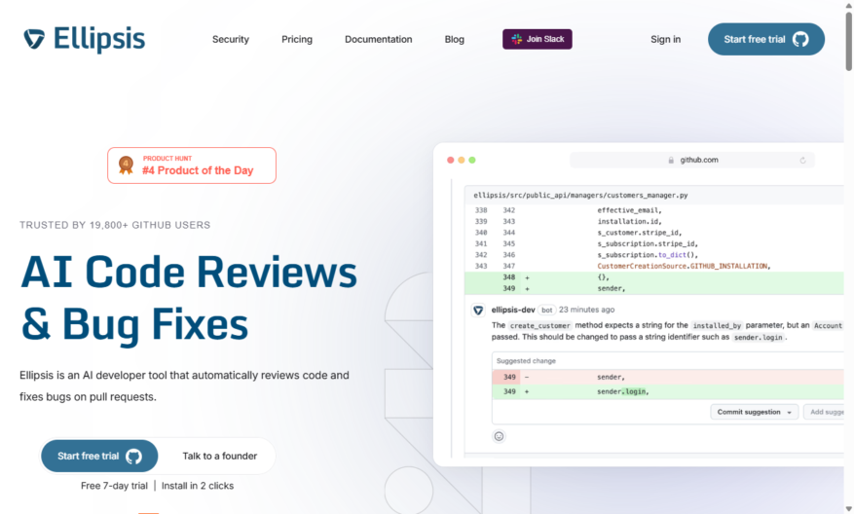Click Trusted by 19,800+ GitHub users text
The image size is (854, 514).
click(115, 225)
